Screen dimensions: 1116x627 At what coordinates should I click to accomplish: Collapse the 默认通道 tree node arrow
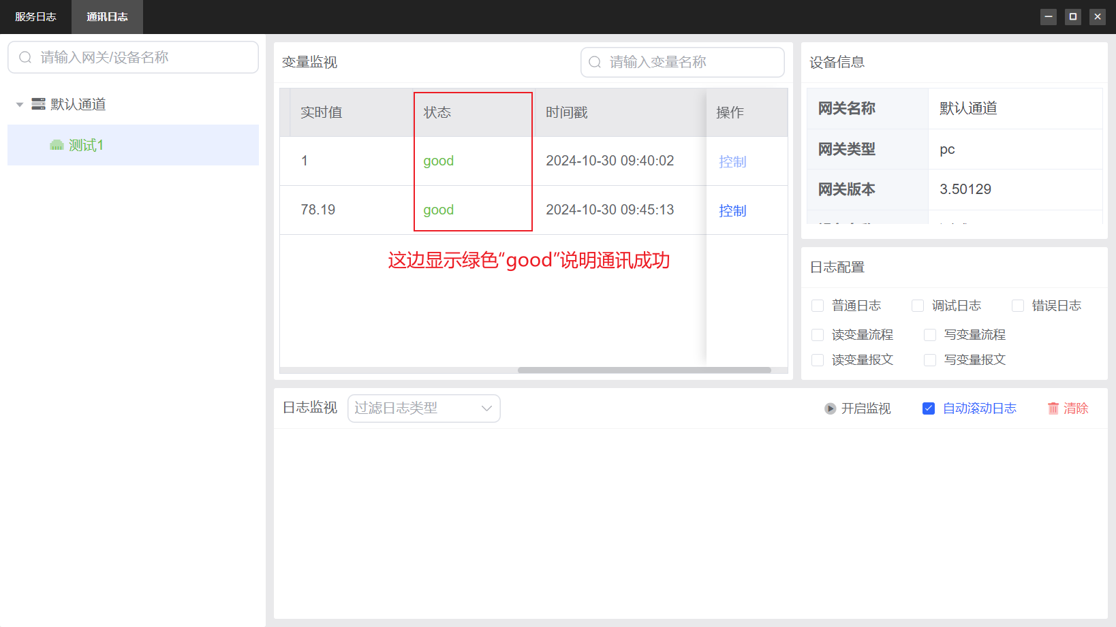[x=20, y=105]
